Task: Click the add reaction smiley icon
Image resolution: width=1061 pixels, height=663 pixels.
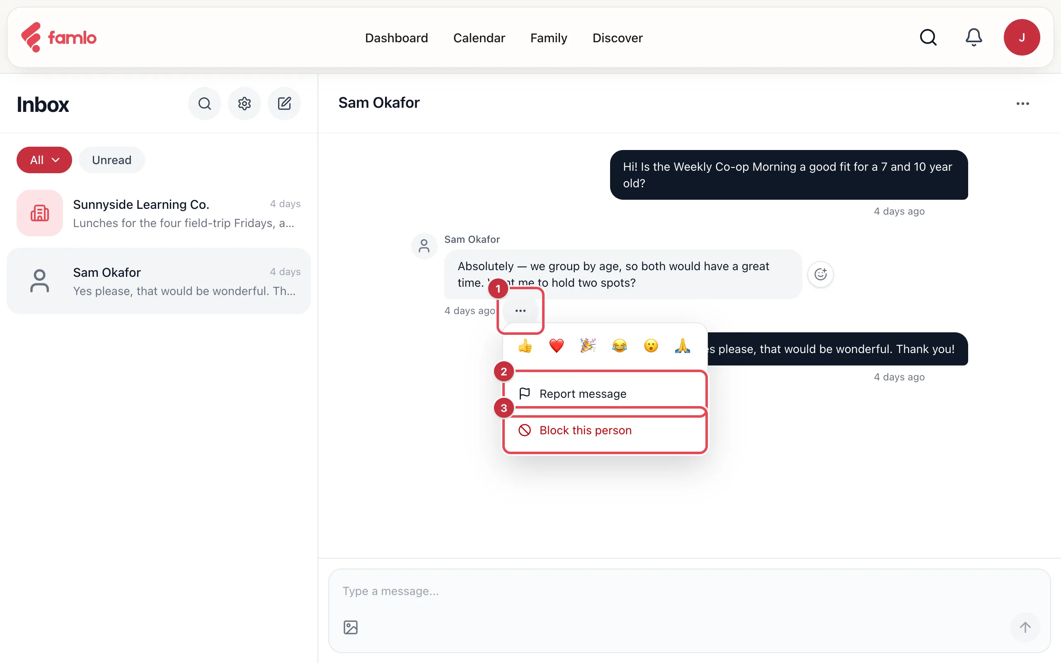Action: click(x=820, y=274)
